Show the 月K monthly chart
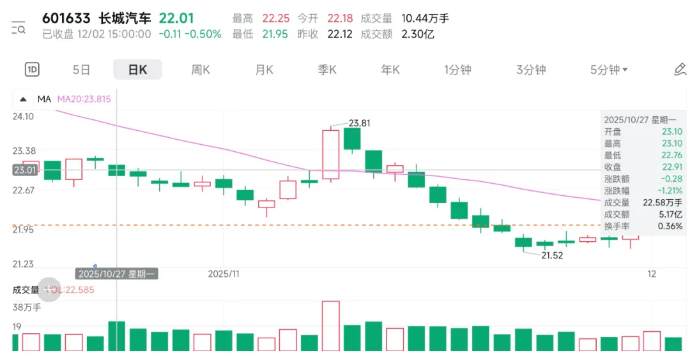Screen dimensions: 690x358 click(x=264, y=70)
